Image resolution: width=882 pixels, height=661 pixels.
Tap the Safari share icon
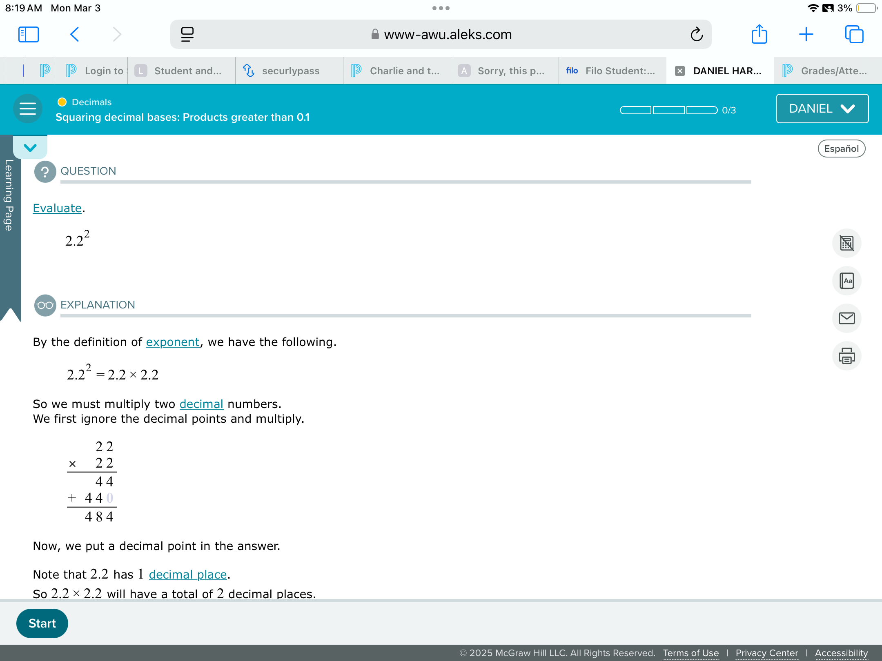click(x=759, y=34)
